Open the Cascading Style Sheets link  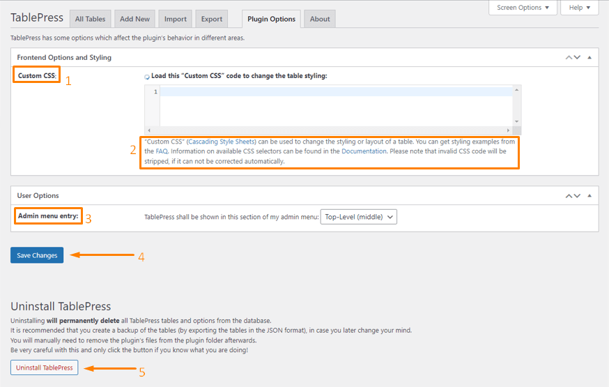pyautogui.click(x=222, y=142)
